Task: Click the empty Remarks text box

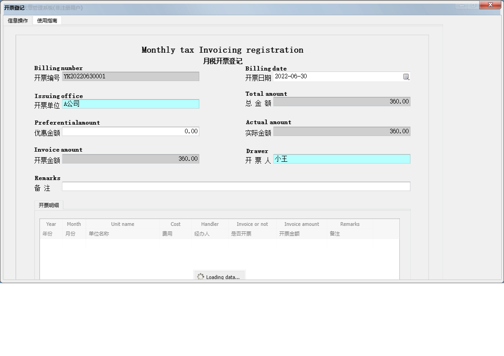Action: coord(236,186)
